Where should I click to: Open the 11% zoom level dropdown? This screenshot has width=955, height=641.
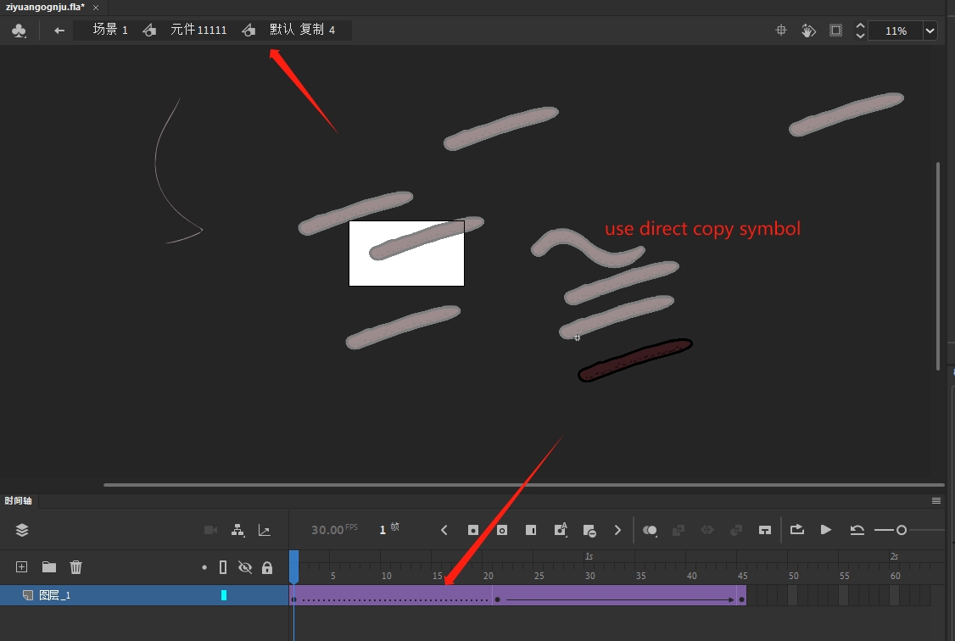click(x=930, y=31)
